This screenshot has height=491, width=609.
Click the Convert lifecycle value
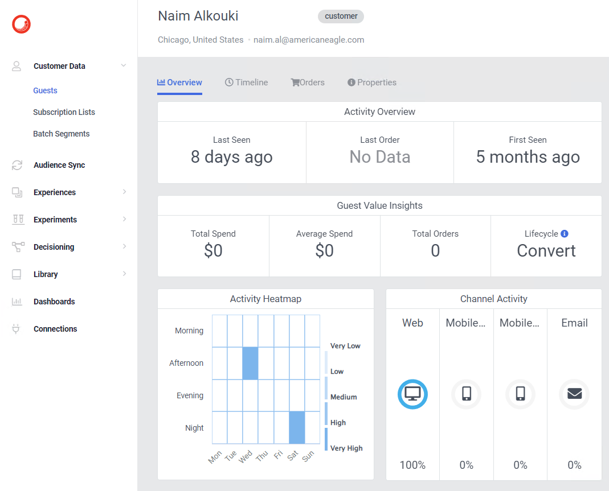point(546,250)
